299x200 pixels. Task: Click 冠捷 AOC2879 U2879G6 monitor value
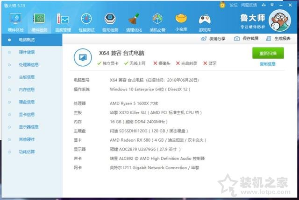[145, 149]
